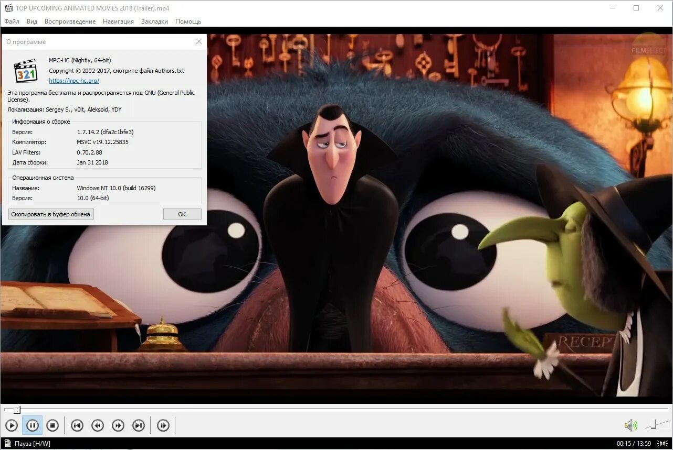Close the О программе dialog
Image resolution: width=673 pixels, height=450 pixels.
198,41
